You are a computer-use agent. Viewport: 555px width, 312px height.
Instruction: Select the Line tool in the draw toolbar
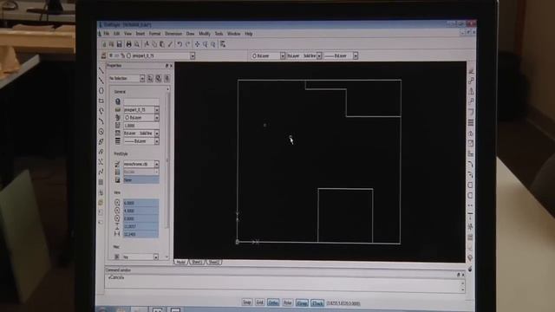click(x=101, y=71)
